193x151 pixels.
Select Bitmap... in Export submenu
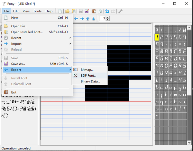90,70
